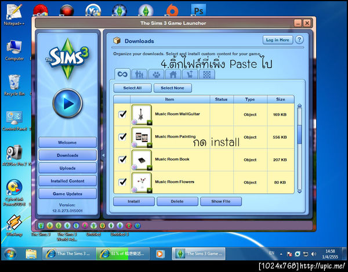Collapse the launcher side panel arrow
The image size is (348, 272).
(x=103, y=155)
